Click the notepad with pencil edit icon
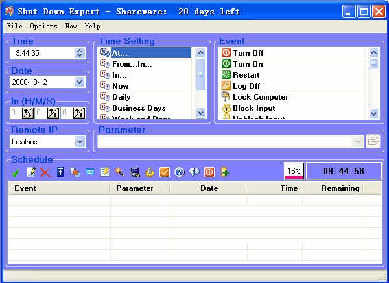 point(31,172)
